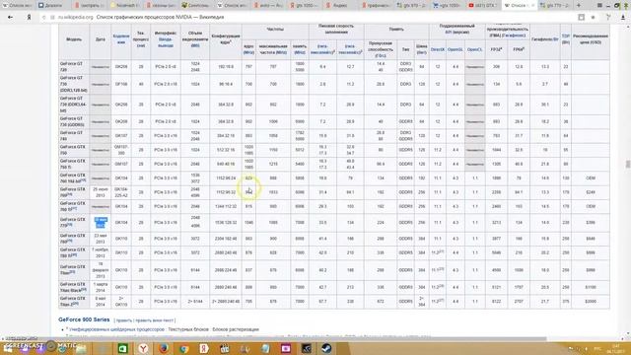631x355 pixels.
Task: Click the 'GeForce GTX Titan Black' model cell
Action: point(73,287)
